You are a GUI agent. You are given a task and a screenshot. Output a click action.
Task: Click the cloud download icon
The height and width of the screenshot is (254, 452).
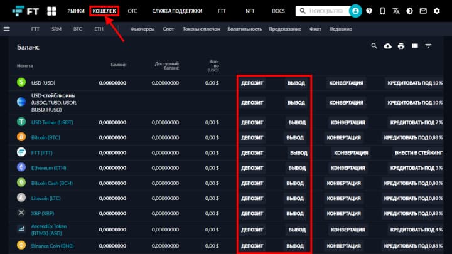pos(388,46)
